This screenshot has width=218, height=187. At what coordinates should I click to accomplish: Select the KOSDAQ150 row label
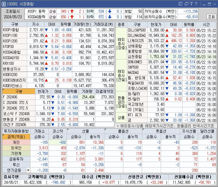[14, 58]
